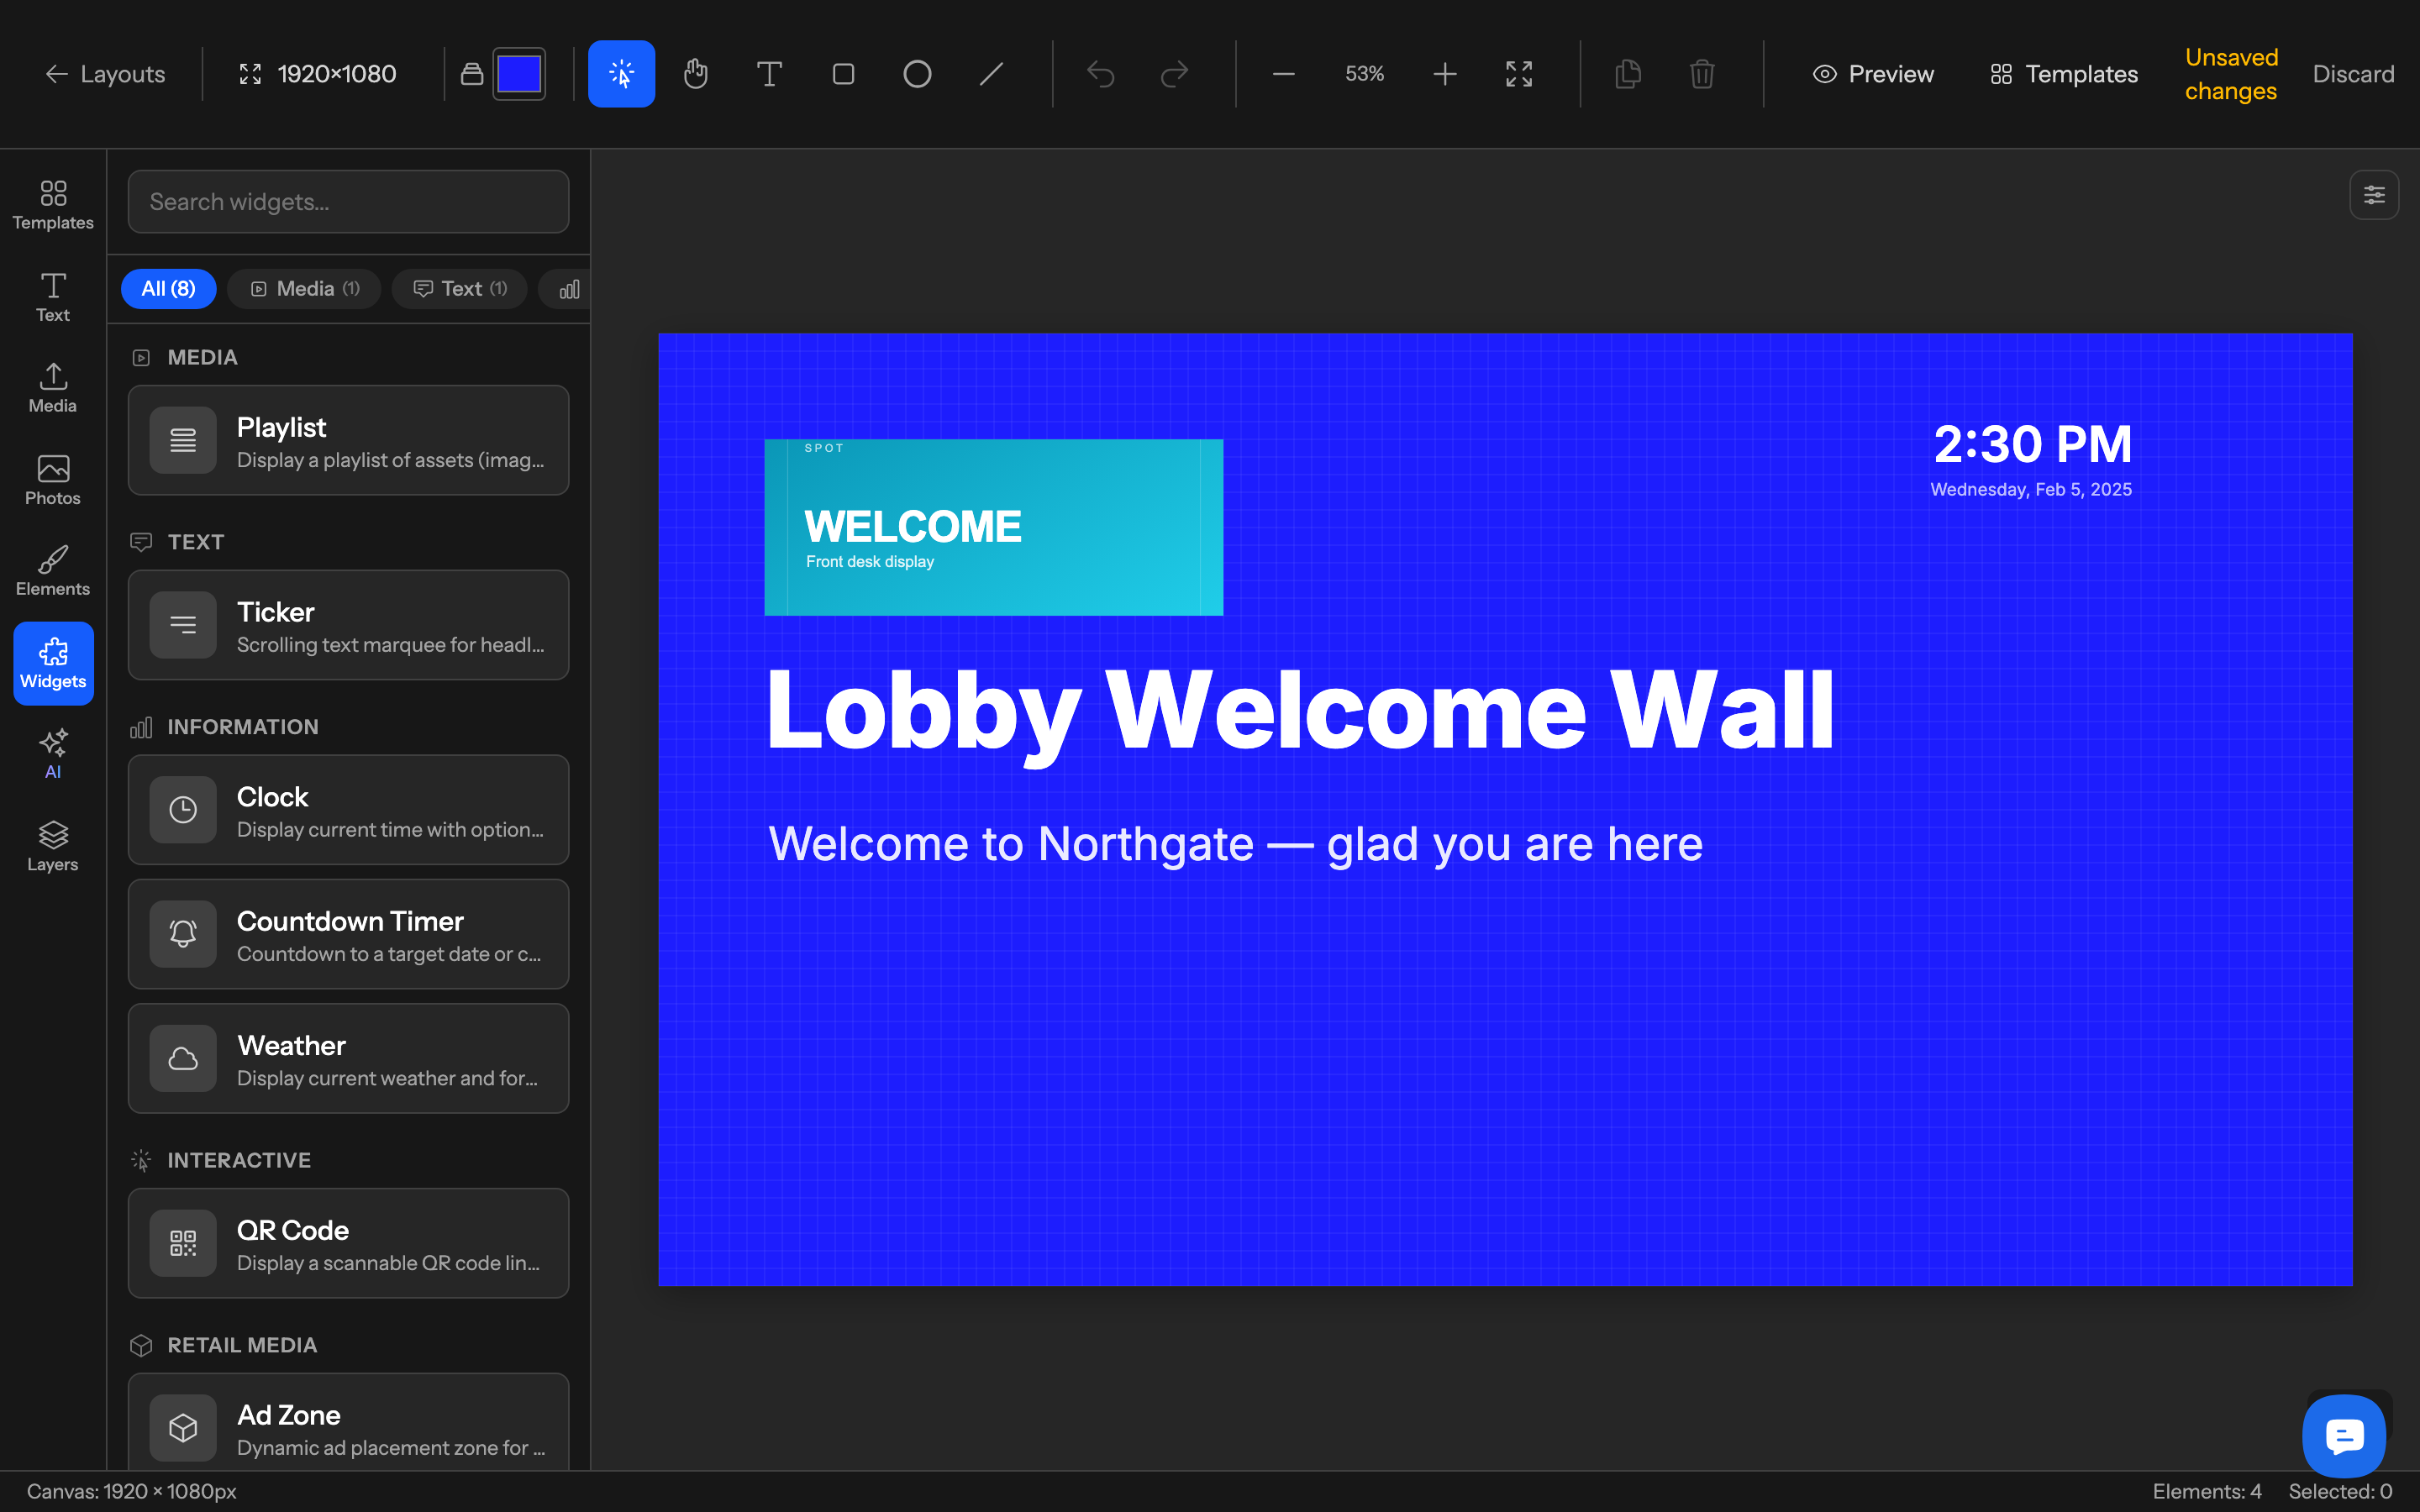Open canvas settings sliders icon
Viewport: 2420px width, 1512px height.
click(2374, 195)
